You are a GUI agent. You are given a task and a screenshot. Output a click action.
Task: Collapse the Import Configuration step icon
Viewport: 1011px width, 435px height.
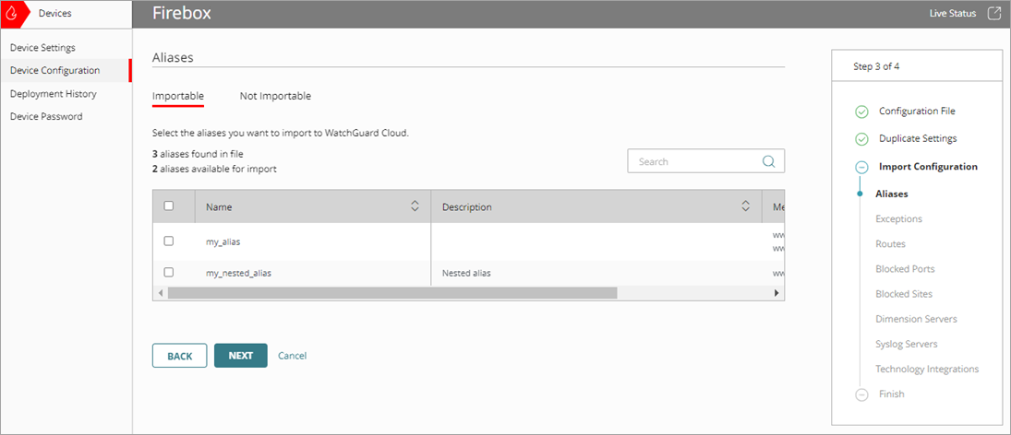click(x=861, y=168)
